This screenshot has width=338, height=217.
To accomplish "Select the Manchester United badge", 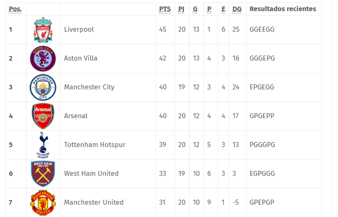I will [43, 203].
